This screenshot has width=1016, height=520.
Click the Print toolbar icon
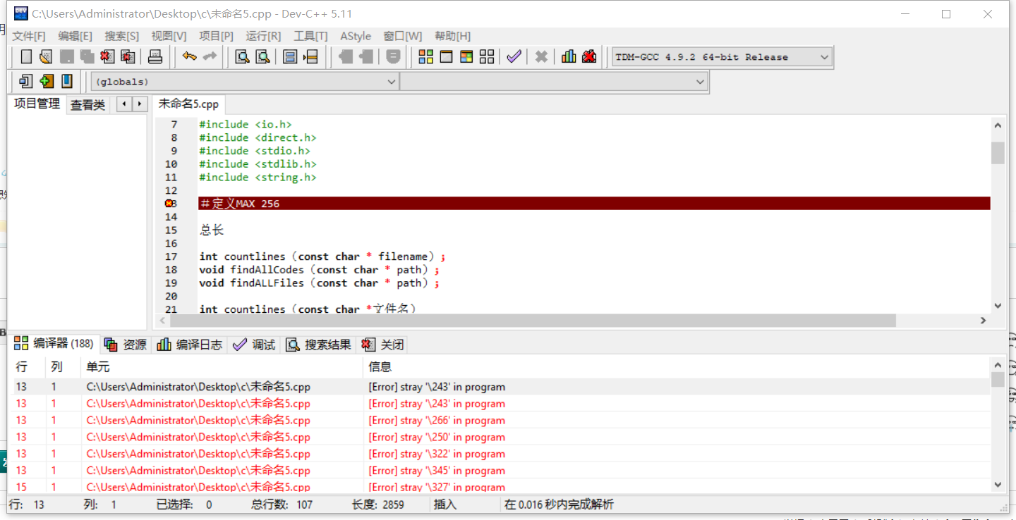pyautogui.click(x=155, y=57)
